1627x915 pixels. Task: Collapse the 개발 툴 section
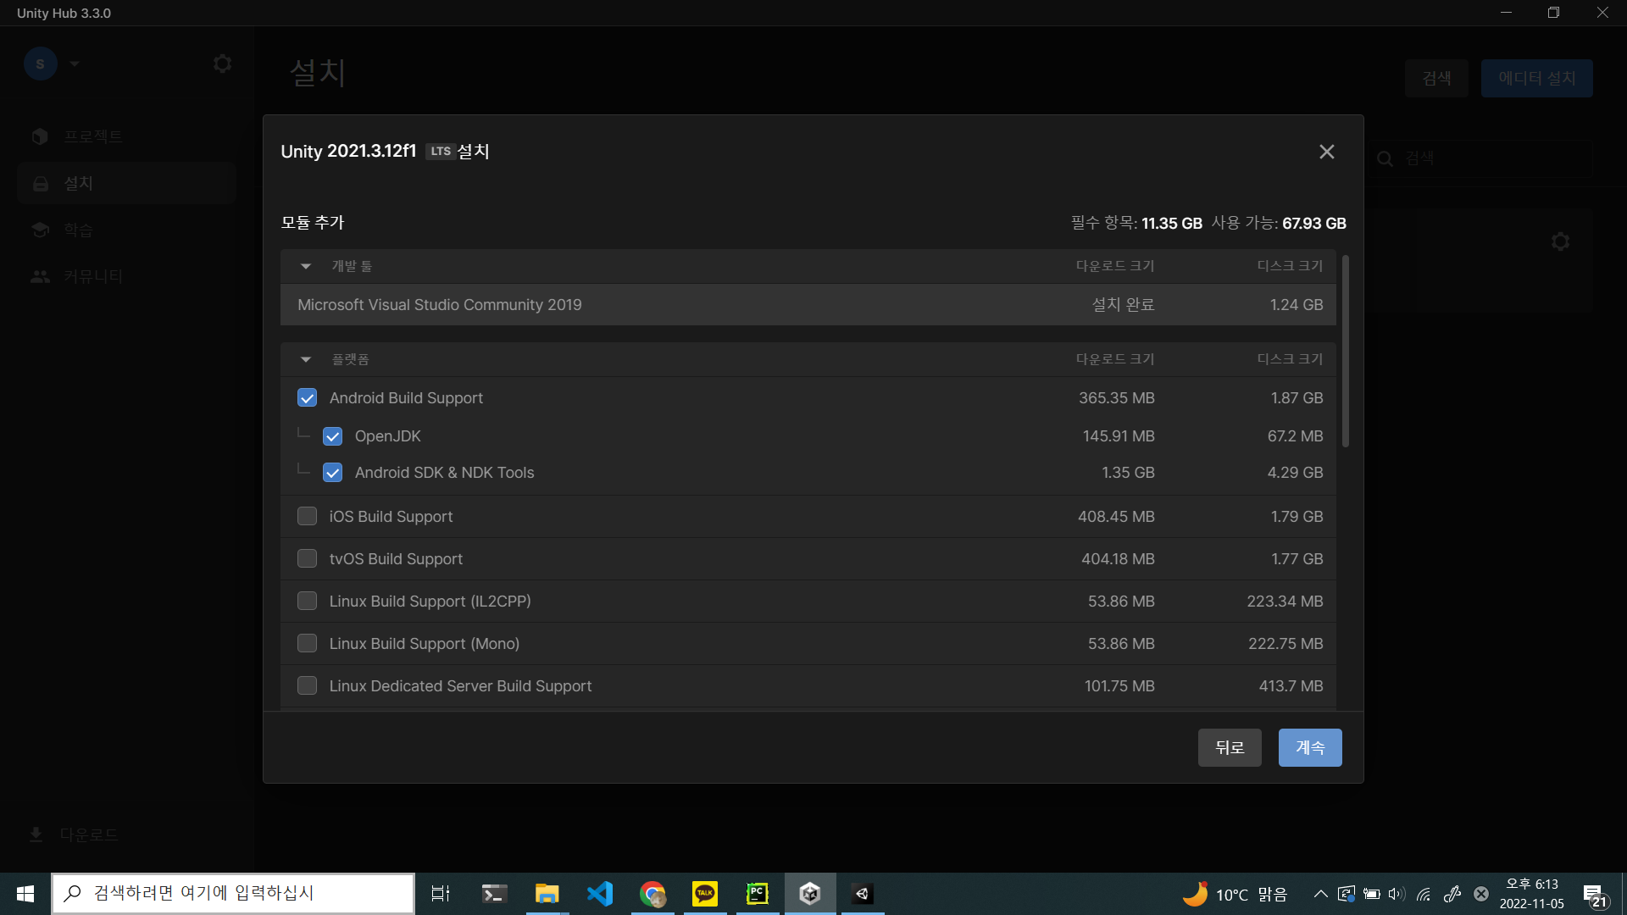[306, 266]
